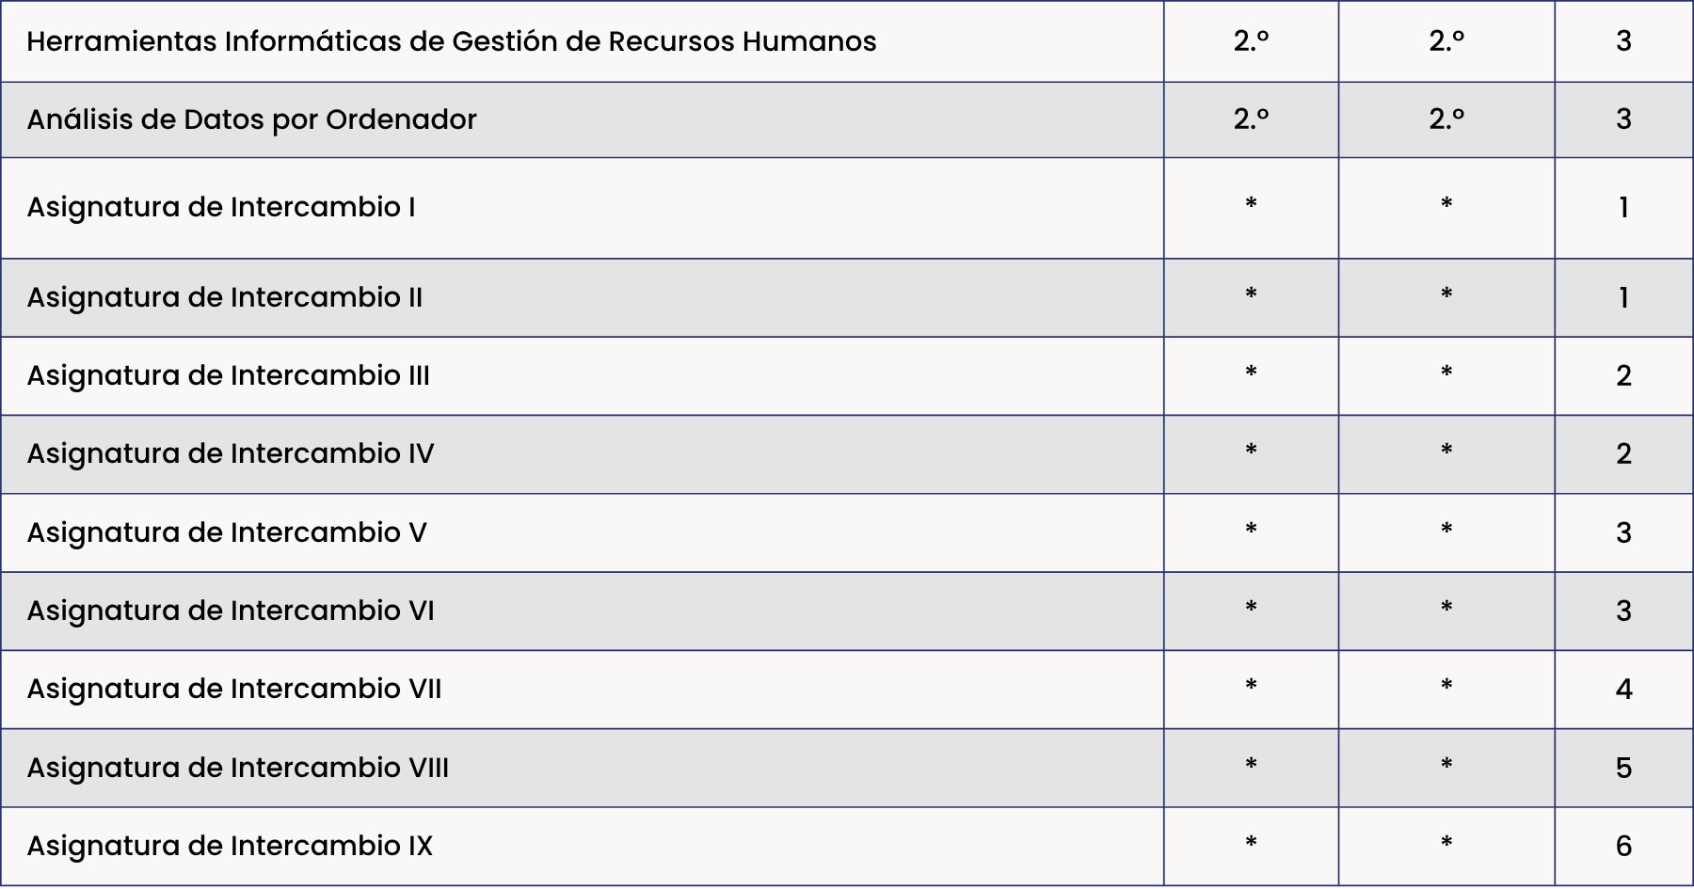Image resolution: width=1694 pixels, height=889 pixels.
Task: Click the Asignatura de Intercambio IX label
Action: pos(230,846)
